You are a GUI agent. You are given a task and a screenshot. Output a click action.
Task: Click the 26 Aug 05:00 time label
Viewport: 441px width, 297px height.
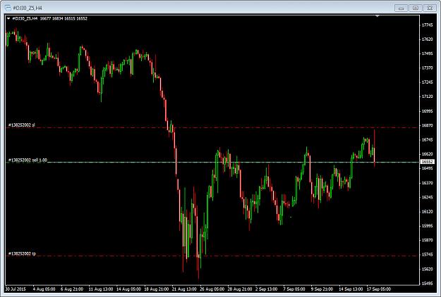tap(212, 289)
